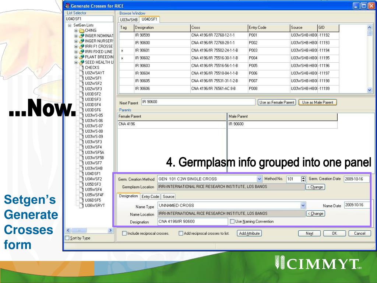Image resolution: width=377 pixels, height=283 pixels.
Task: Select the Entry Code tab
Action: tap(150, 197)
